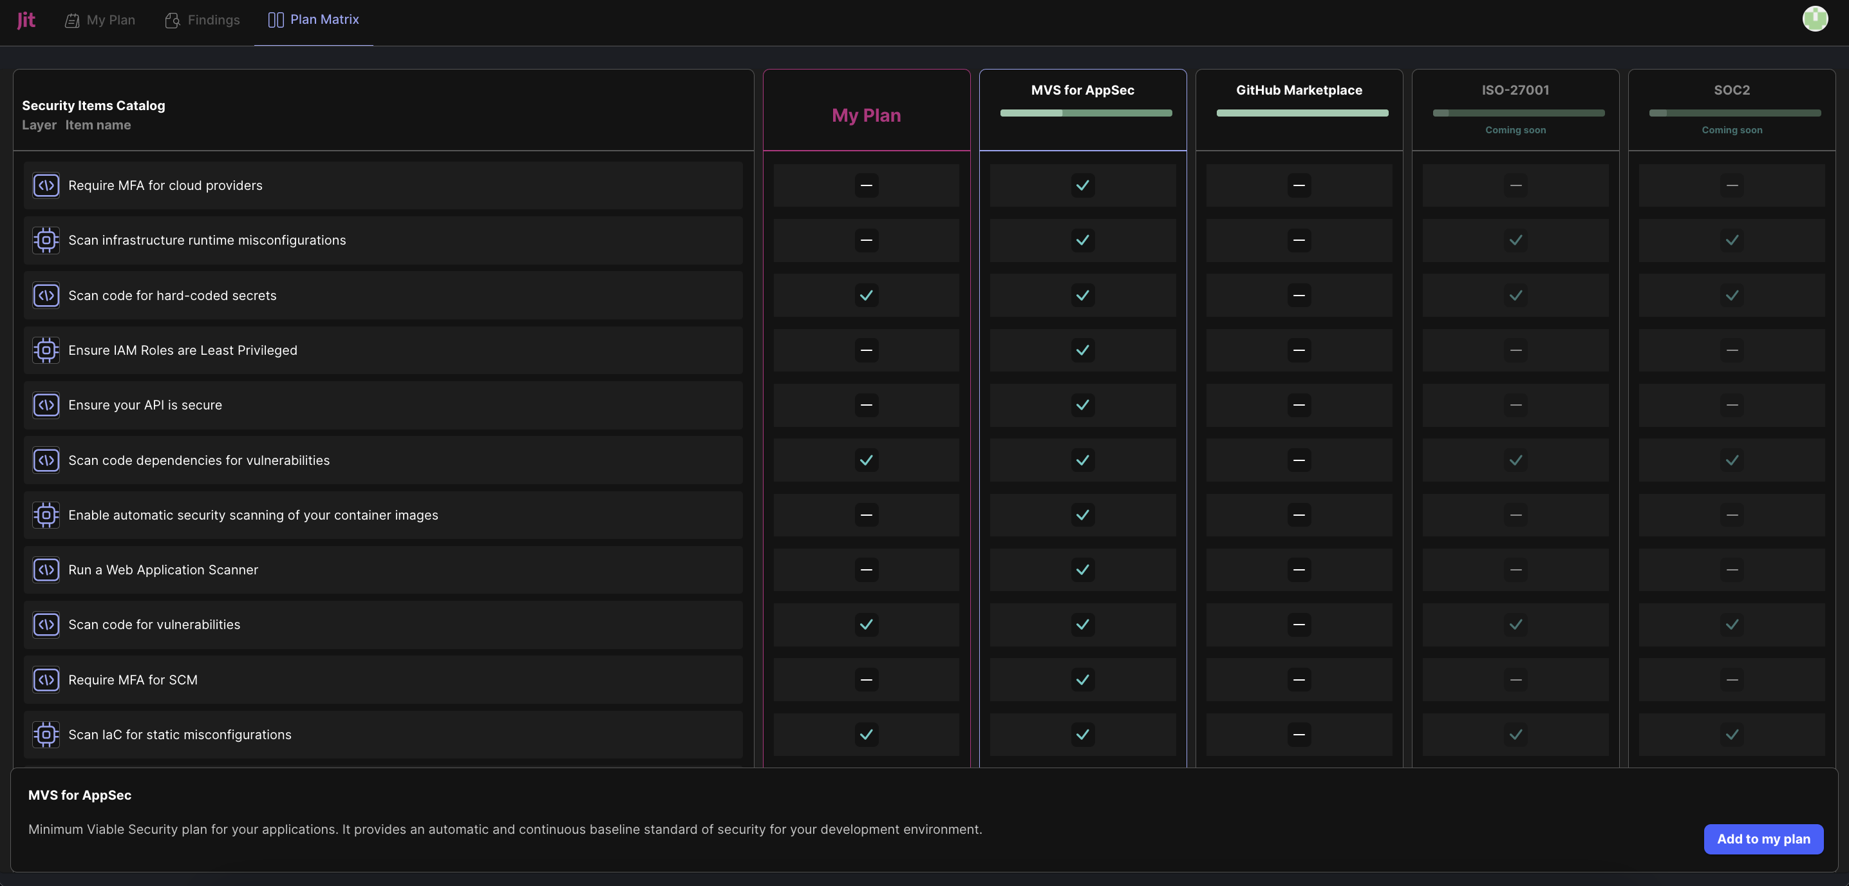Click the Add to my plan button
The image size is (1849, 886).
pyautogui.click(x=1763, y=838)
